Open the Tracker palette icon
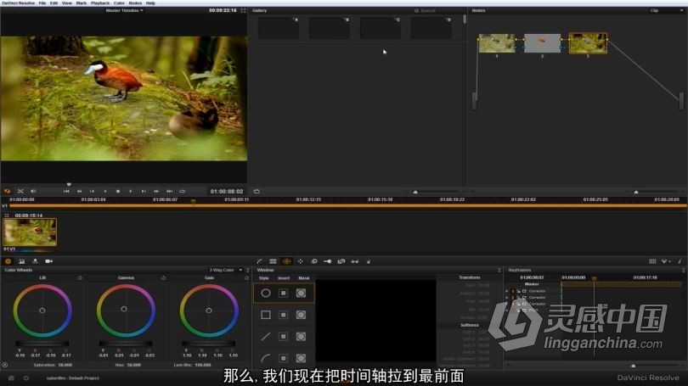 (x=301, y=261)
